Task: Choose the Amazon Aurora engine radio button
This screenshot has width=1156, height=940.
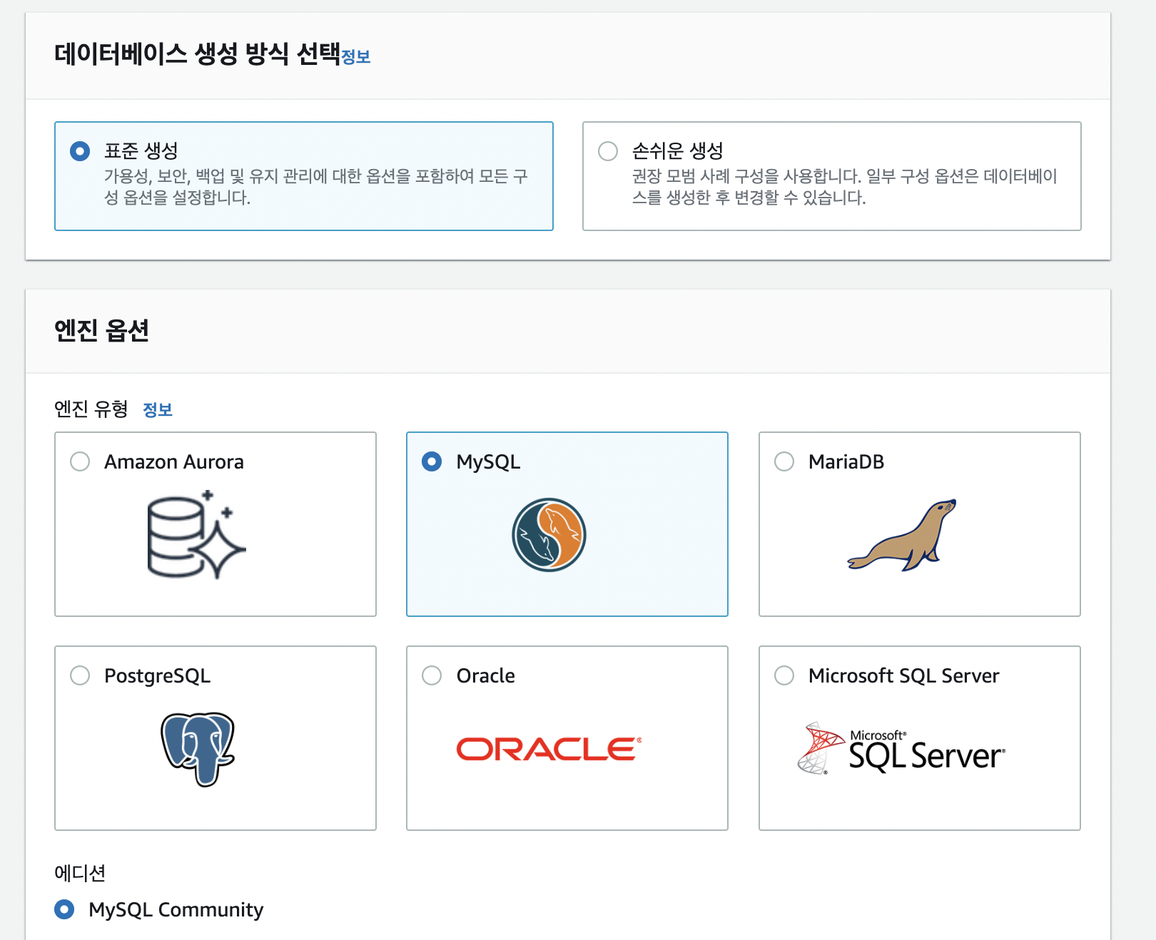Action: [x=80, y=461]
